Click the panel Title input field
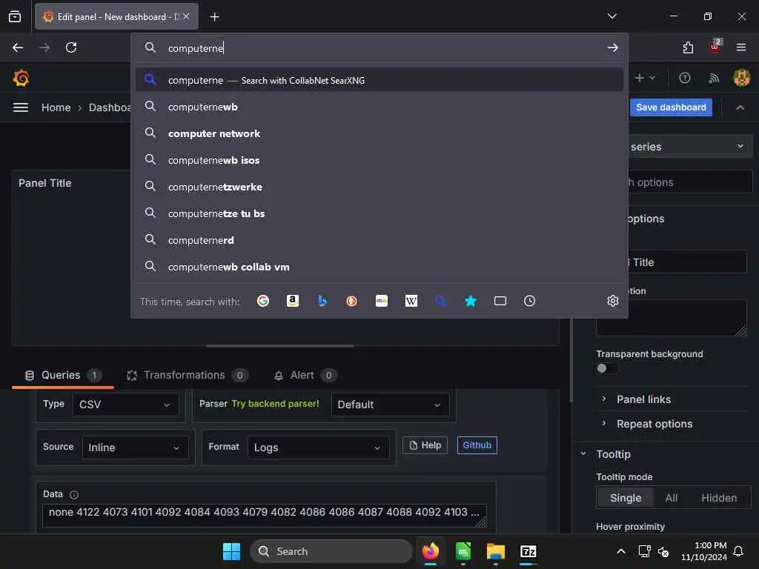The width and height of the screenshot is (759, 569). coord(686,262)
